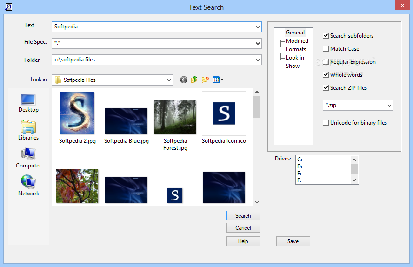Create a new folder icon
Viewport: 413px width, 267px height.
205,80
